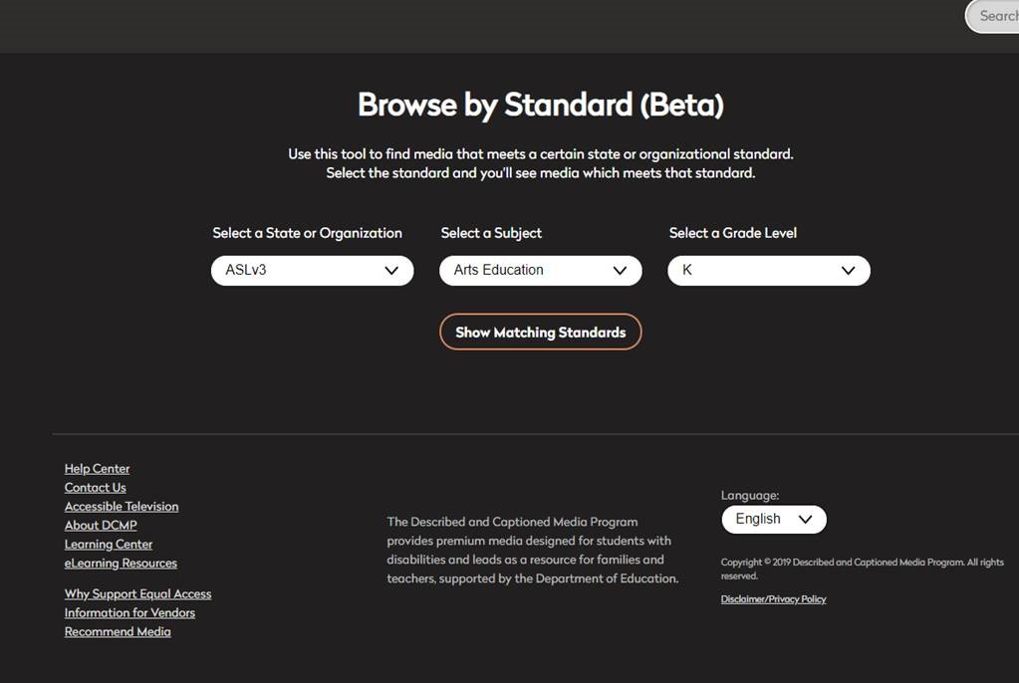Click the Subject dropdown chevron arrow

tap(621, 270)
